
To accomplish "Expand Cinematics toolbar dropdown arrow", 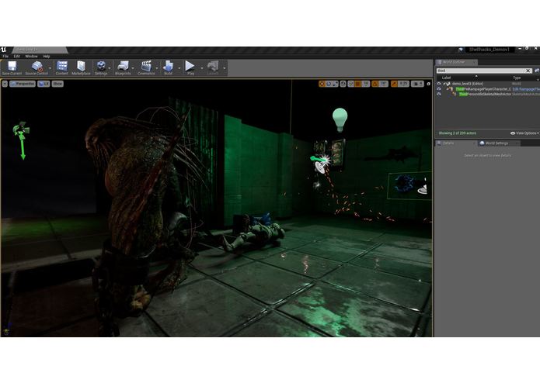I will [157, 68].
